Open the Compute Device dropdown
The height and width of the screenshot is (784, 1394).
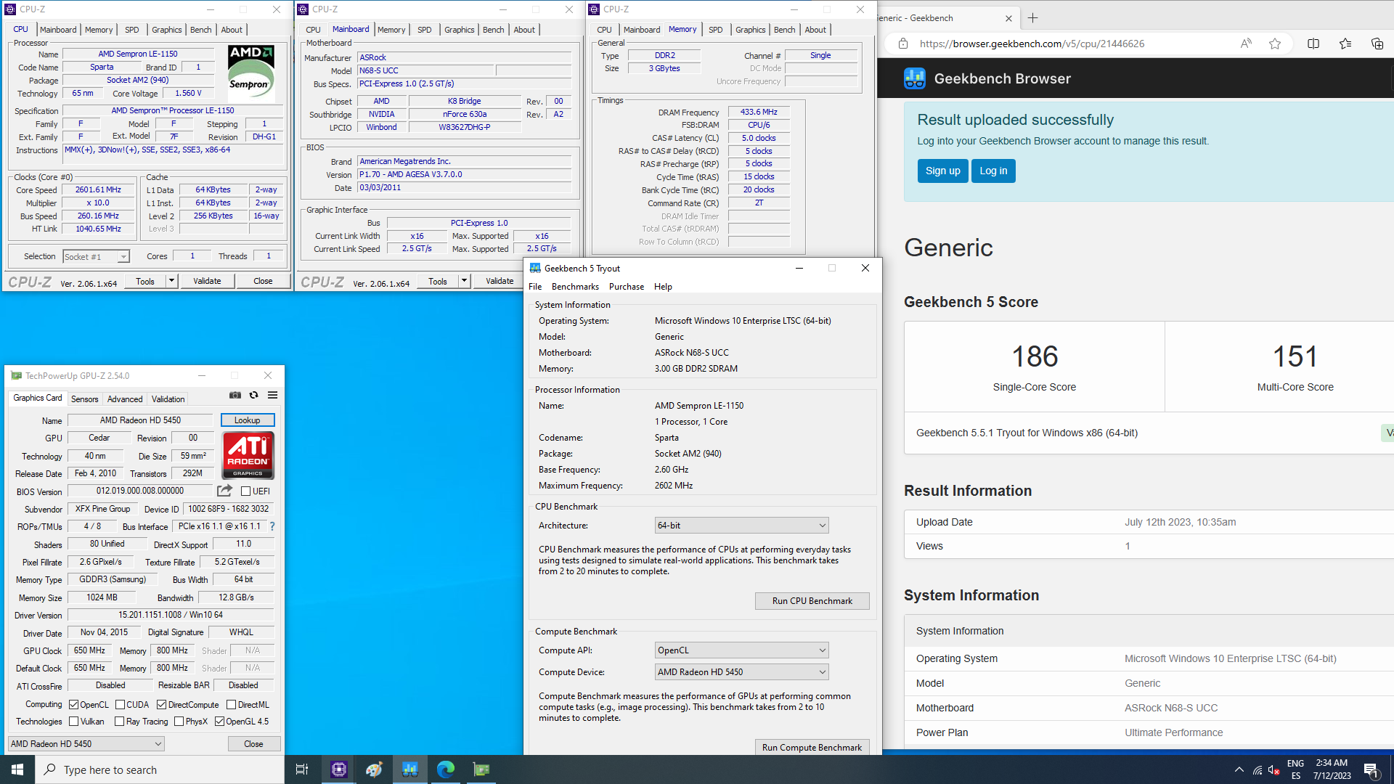(741, 672)
